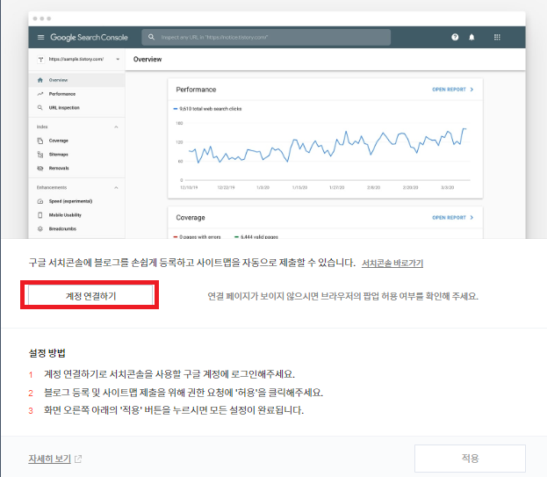Click the Inspect any URL search field
The image size is (547, 477).
click(266, 37)
